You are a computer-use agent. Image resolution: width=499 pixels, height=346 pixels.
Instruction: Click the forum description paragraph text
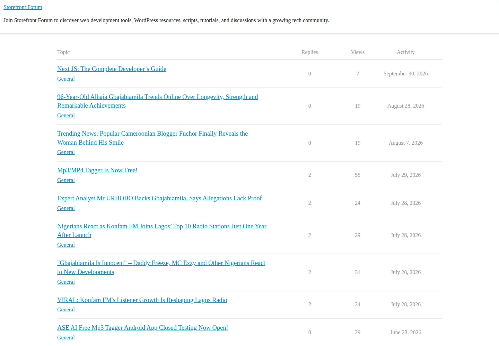pyautogui.click(x=166, y=20)
